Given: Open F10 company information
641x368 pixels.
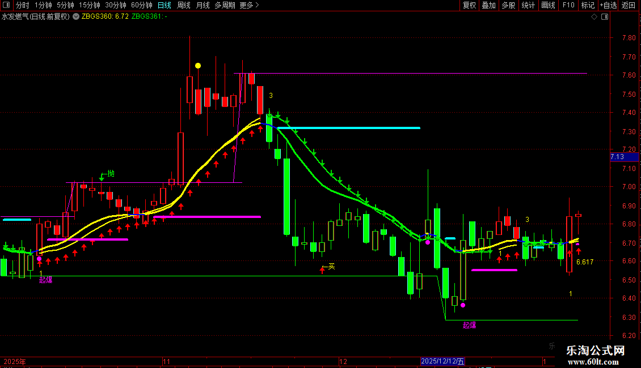Looking at the screenshot, I should coord(568,5).
